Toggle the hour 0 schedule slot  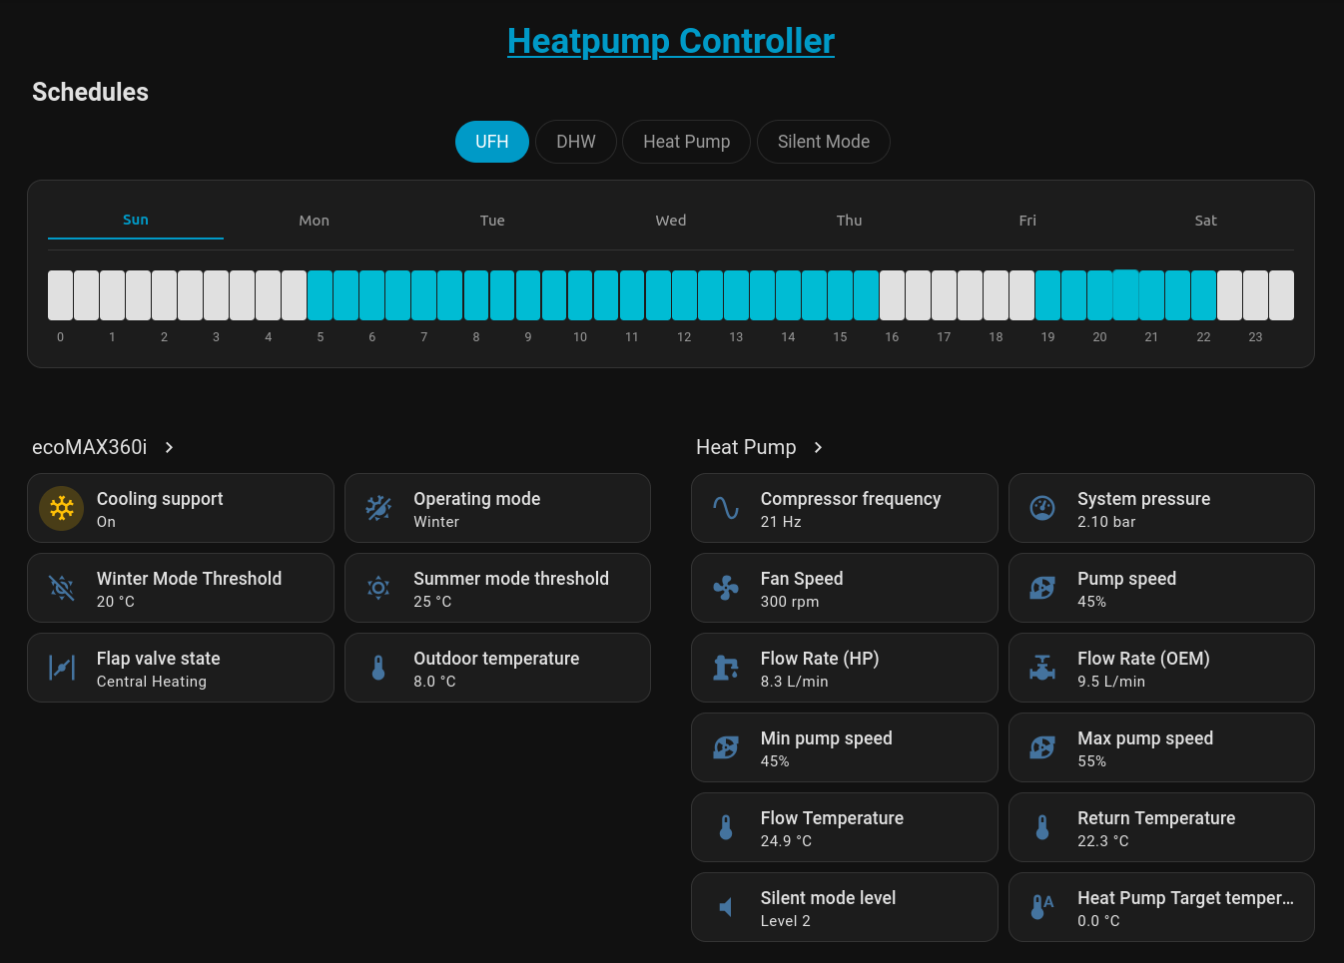click(60, 295)
